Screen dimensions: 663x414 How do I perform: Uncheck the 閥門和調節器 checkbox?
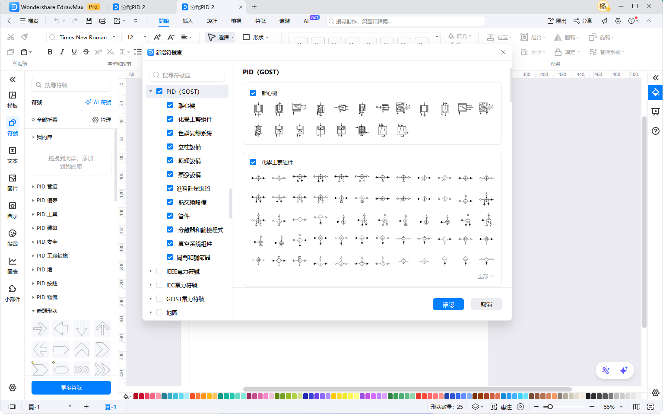pyautogui.click(x=170, y=258)
